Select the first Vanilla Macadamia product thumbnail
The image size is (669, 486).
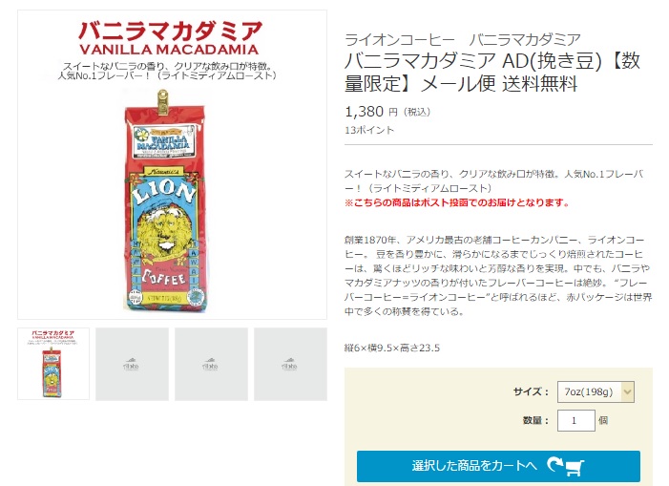point(53,364)
